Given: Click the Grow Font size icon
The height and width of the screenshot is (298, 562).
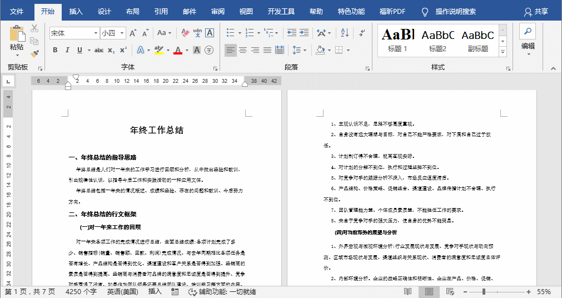Looking at the screenshot, I should click(133, 33).
